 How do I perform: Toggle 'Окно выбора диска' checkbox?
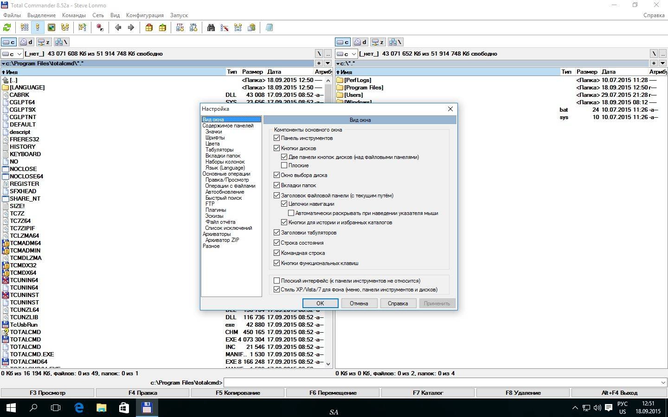coord(277,175)
